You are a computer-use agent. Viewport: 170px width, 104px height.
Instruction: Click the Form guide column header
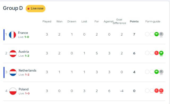pos(153,22)
